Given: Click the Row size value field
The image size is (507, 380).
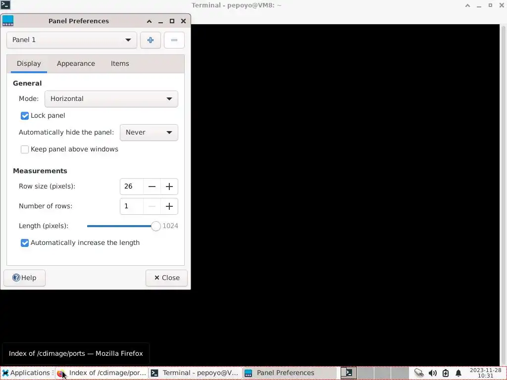Looking at the screenshot, I should pyautogui.click(x=132, y=187).
